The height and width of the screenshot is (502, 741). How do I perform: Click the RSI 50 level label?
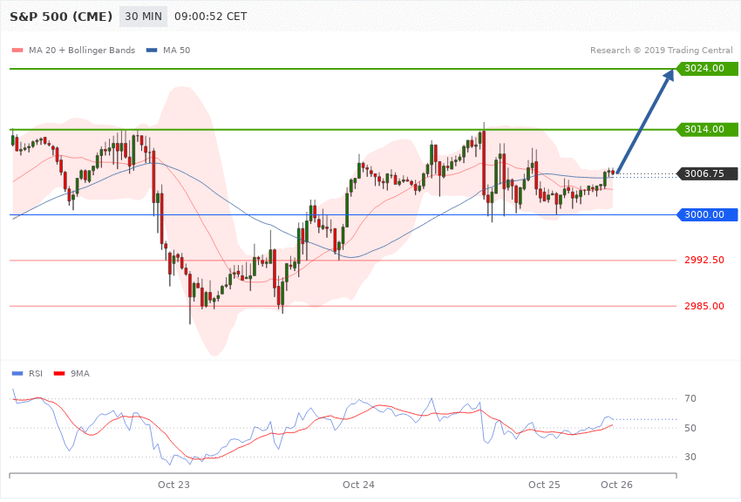tap(690, 428)
